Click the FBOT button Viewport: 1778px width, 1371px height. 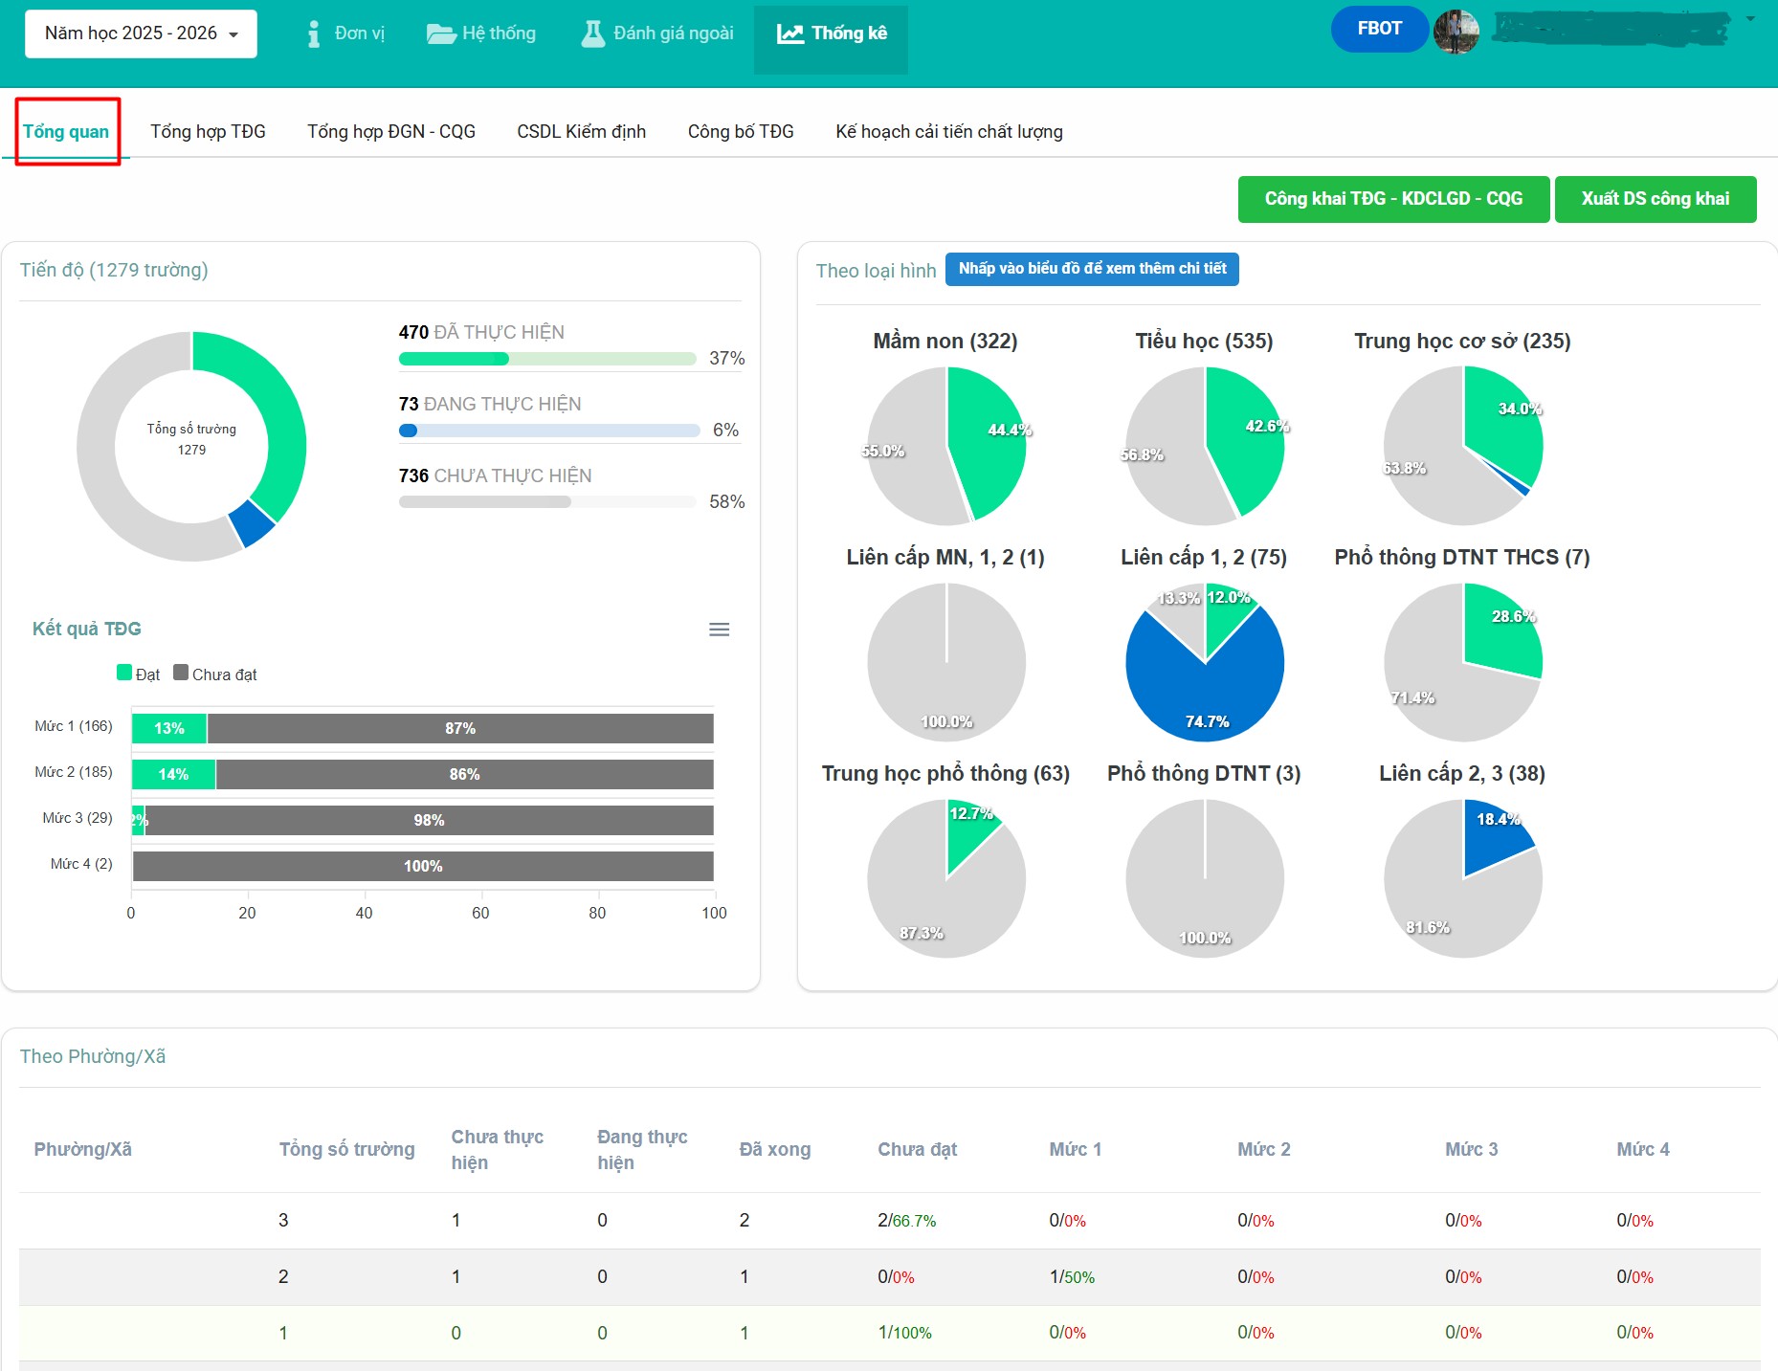pyautogui.click(x=1379, y=29)
